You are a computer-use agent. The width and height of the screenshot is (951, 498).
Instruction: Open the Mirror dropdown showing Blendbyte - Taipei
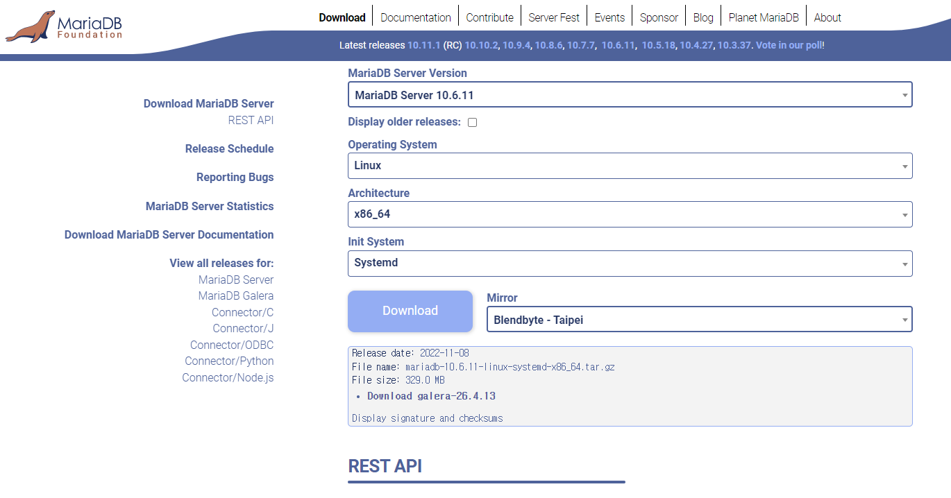pyautogui.click(x=700, y=320)
